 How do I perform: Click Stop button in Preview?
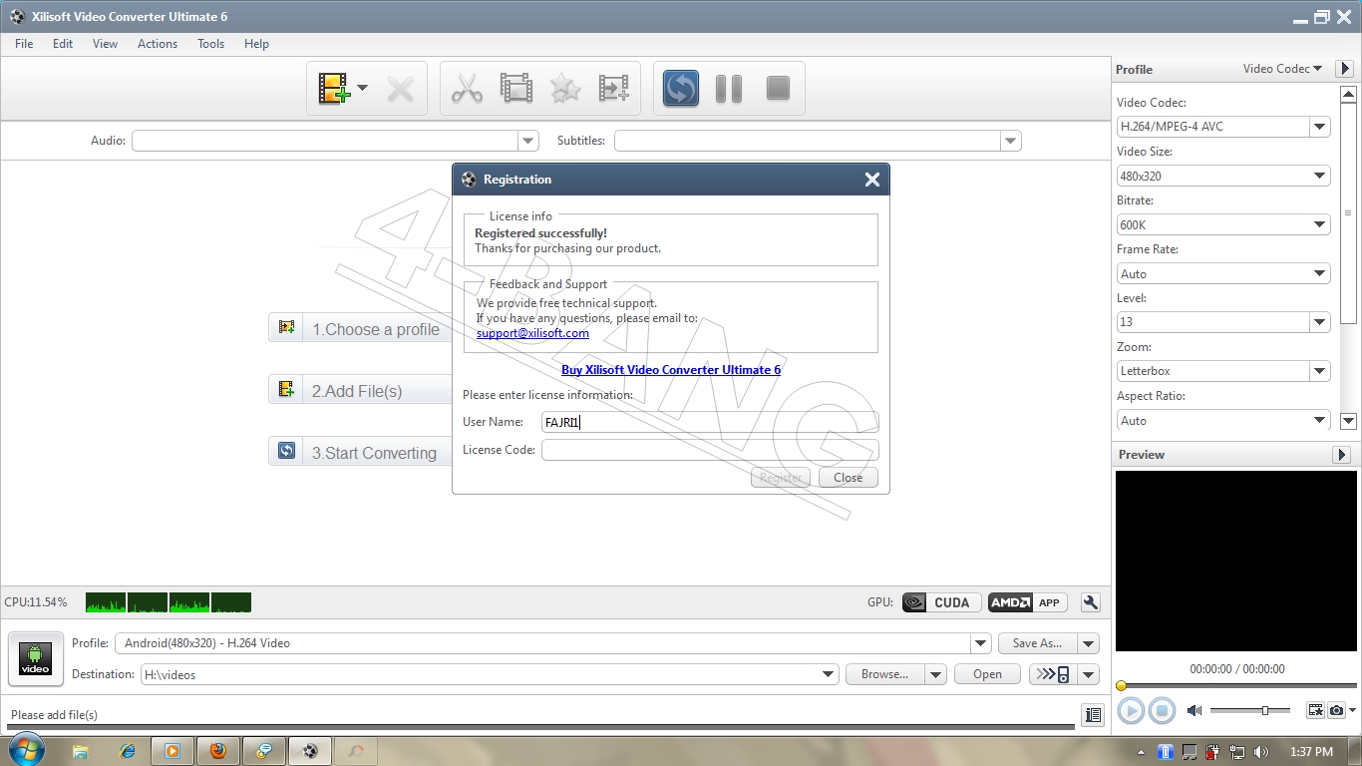coord(1162,710)
